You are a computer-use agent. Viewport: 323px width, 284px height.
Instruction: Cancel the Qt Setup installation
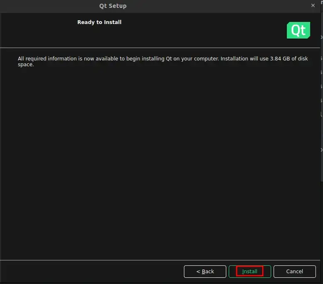[295, 271]
